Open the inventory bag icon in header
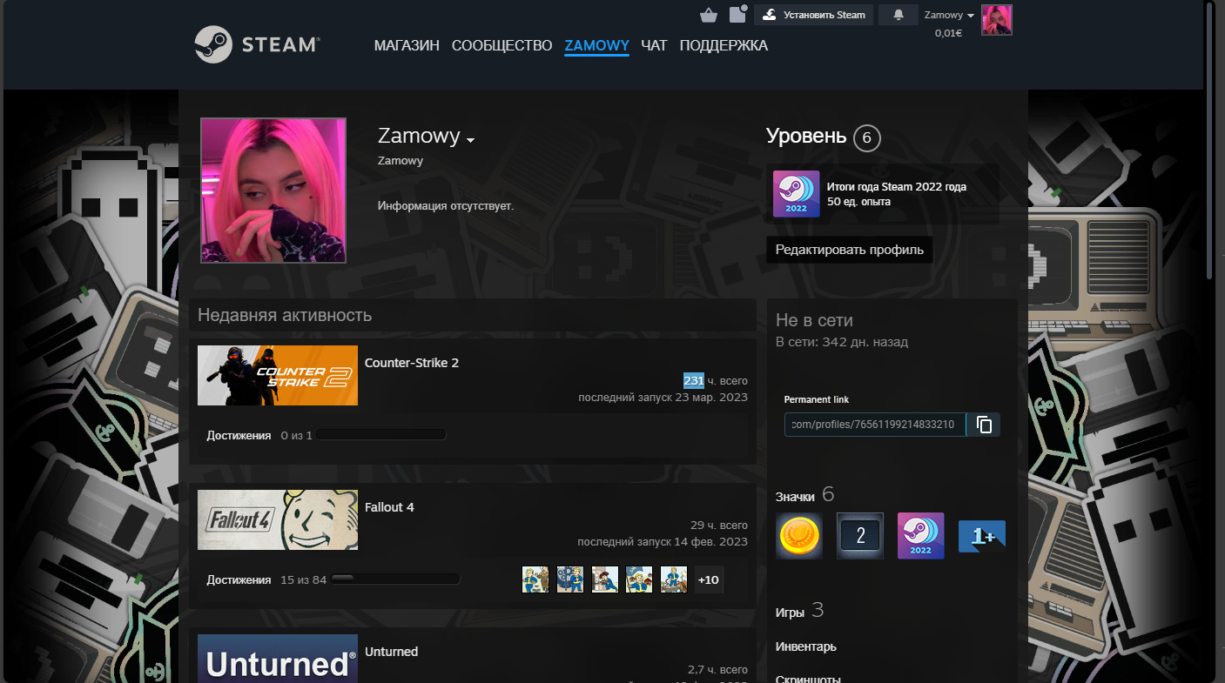Screen dimensions: 1225x683 (x=737, y=14)
